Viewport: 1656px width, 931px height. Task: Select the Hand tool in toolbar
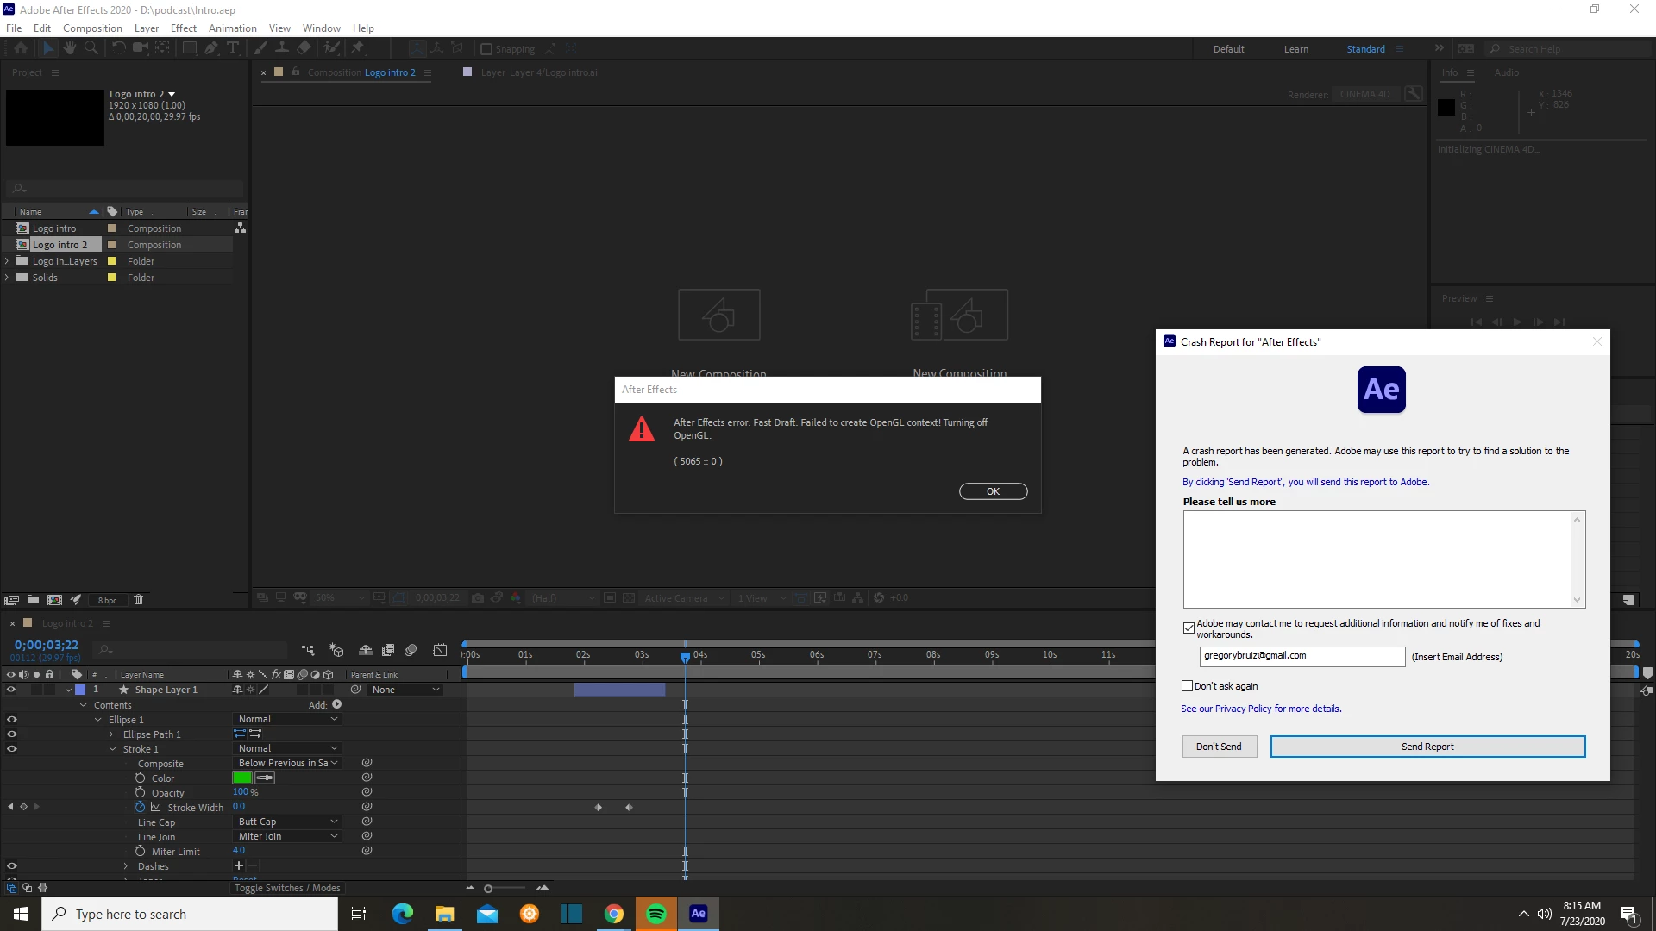70,48
